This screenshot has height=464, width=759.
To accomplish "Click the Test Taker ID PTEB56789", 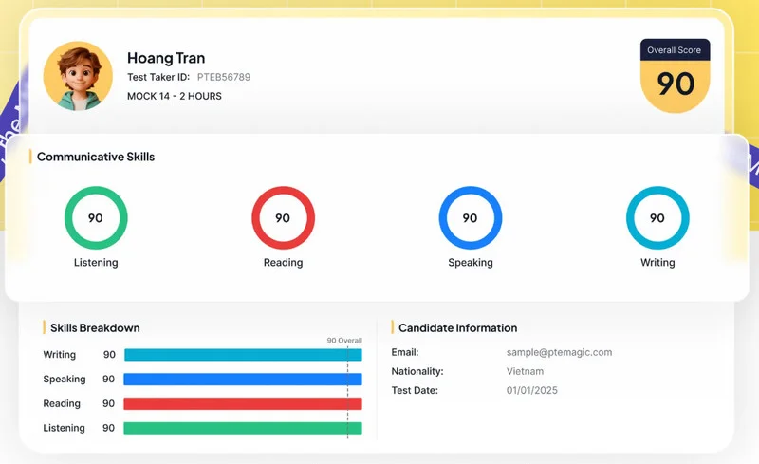I will coord(223,77).
